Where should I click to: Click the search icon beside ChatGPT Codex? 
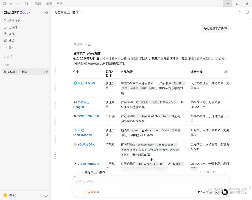pos(47,13)
